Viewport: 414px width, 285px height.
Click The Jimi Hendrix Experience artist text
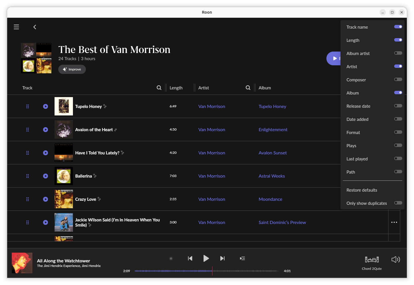[59, 266]
